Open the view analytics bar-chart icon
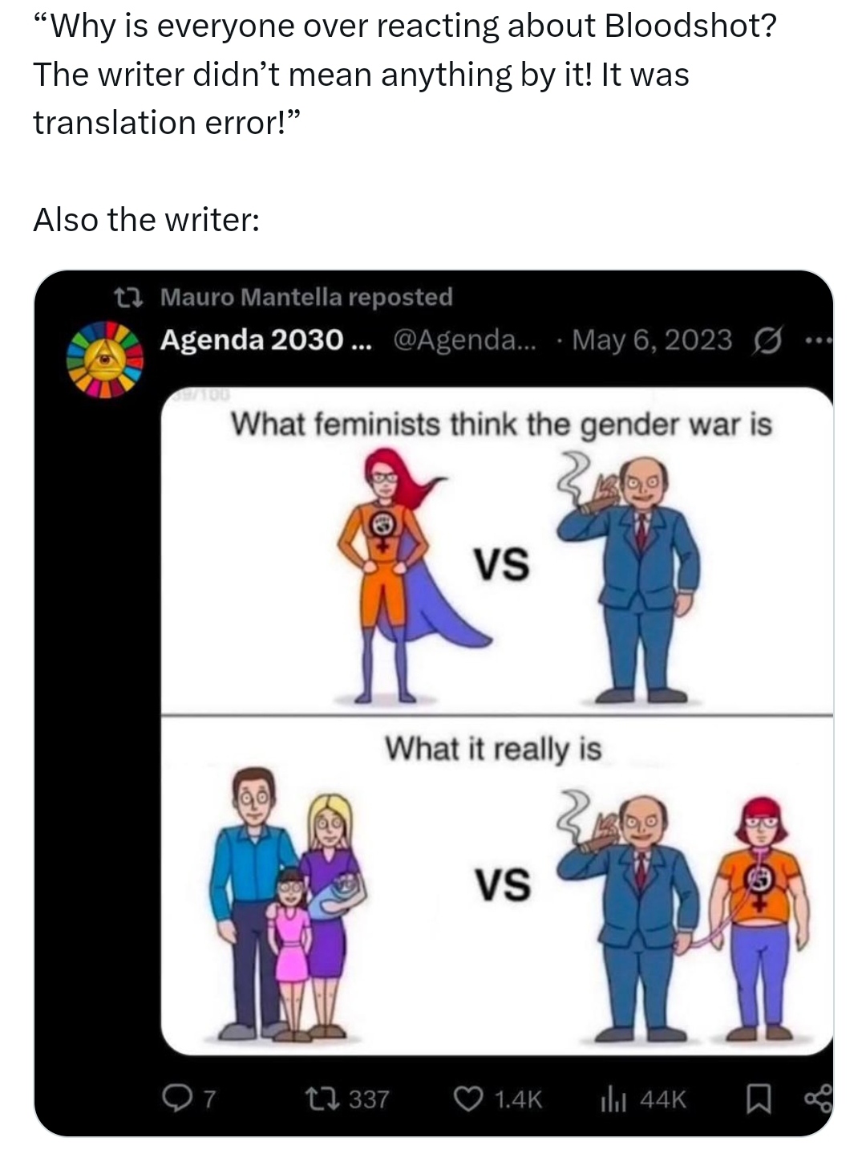Viewport: 866px width, 1150px height. 613,1099
